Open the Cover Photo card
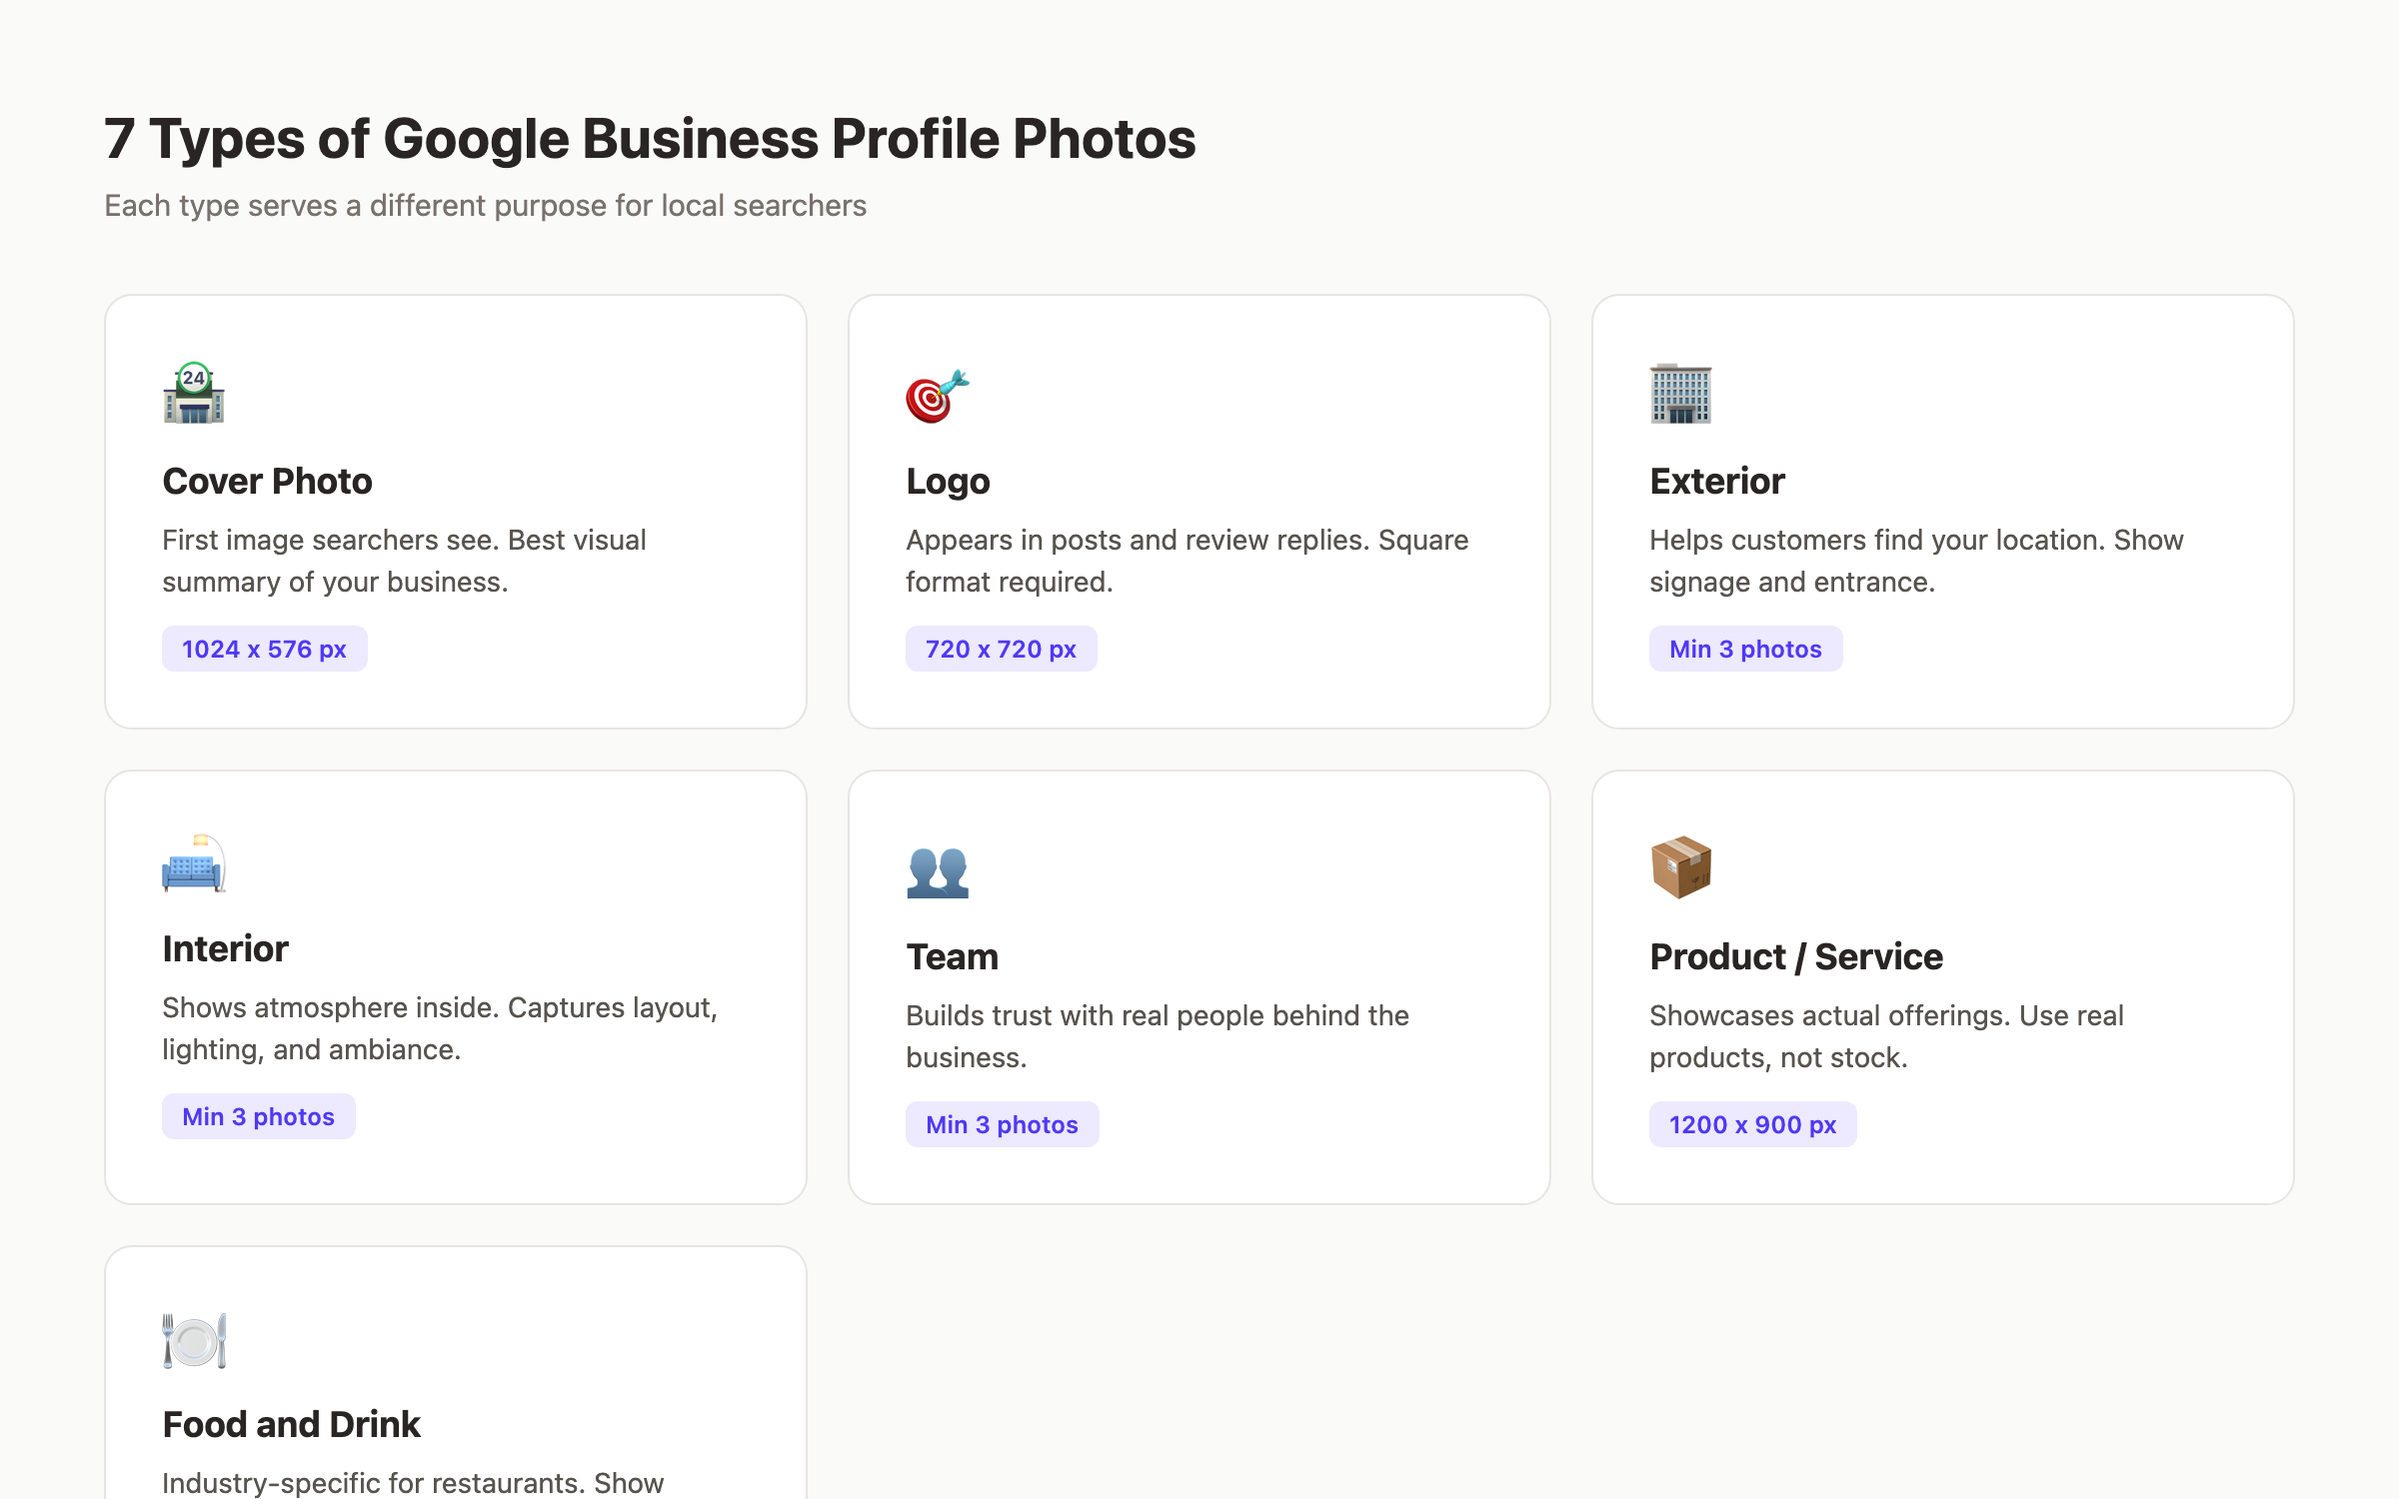Screen dimensions: 2399x1499 point(455,510)
